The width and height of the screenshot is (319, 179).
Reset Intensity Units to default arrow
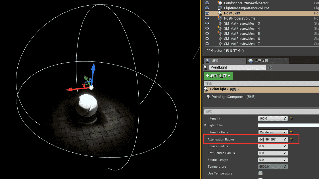click(x=291, y=132)
